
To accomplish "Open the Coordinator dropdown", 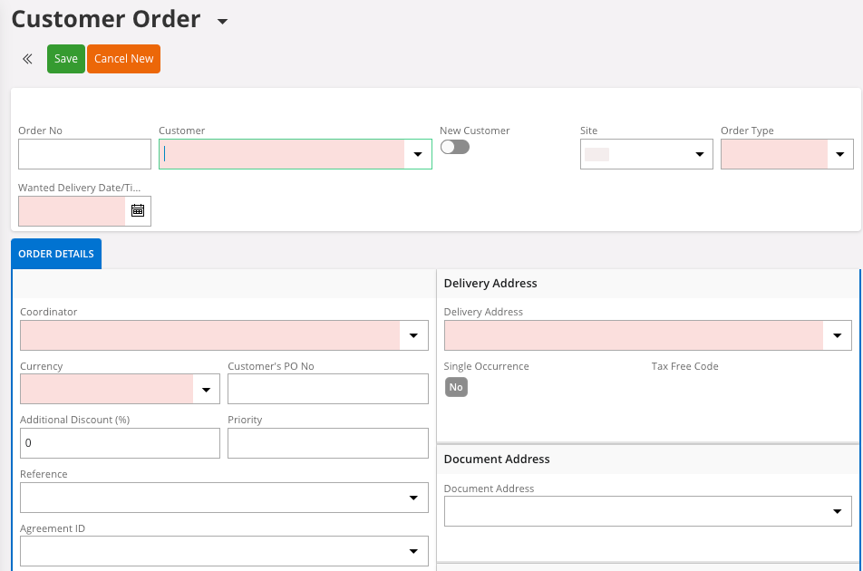I will [413, 335].
